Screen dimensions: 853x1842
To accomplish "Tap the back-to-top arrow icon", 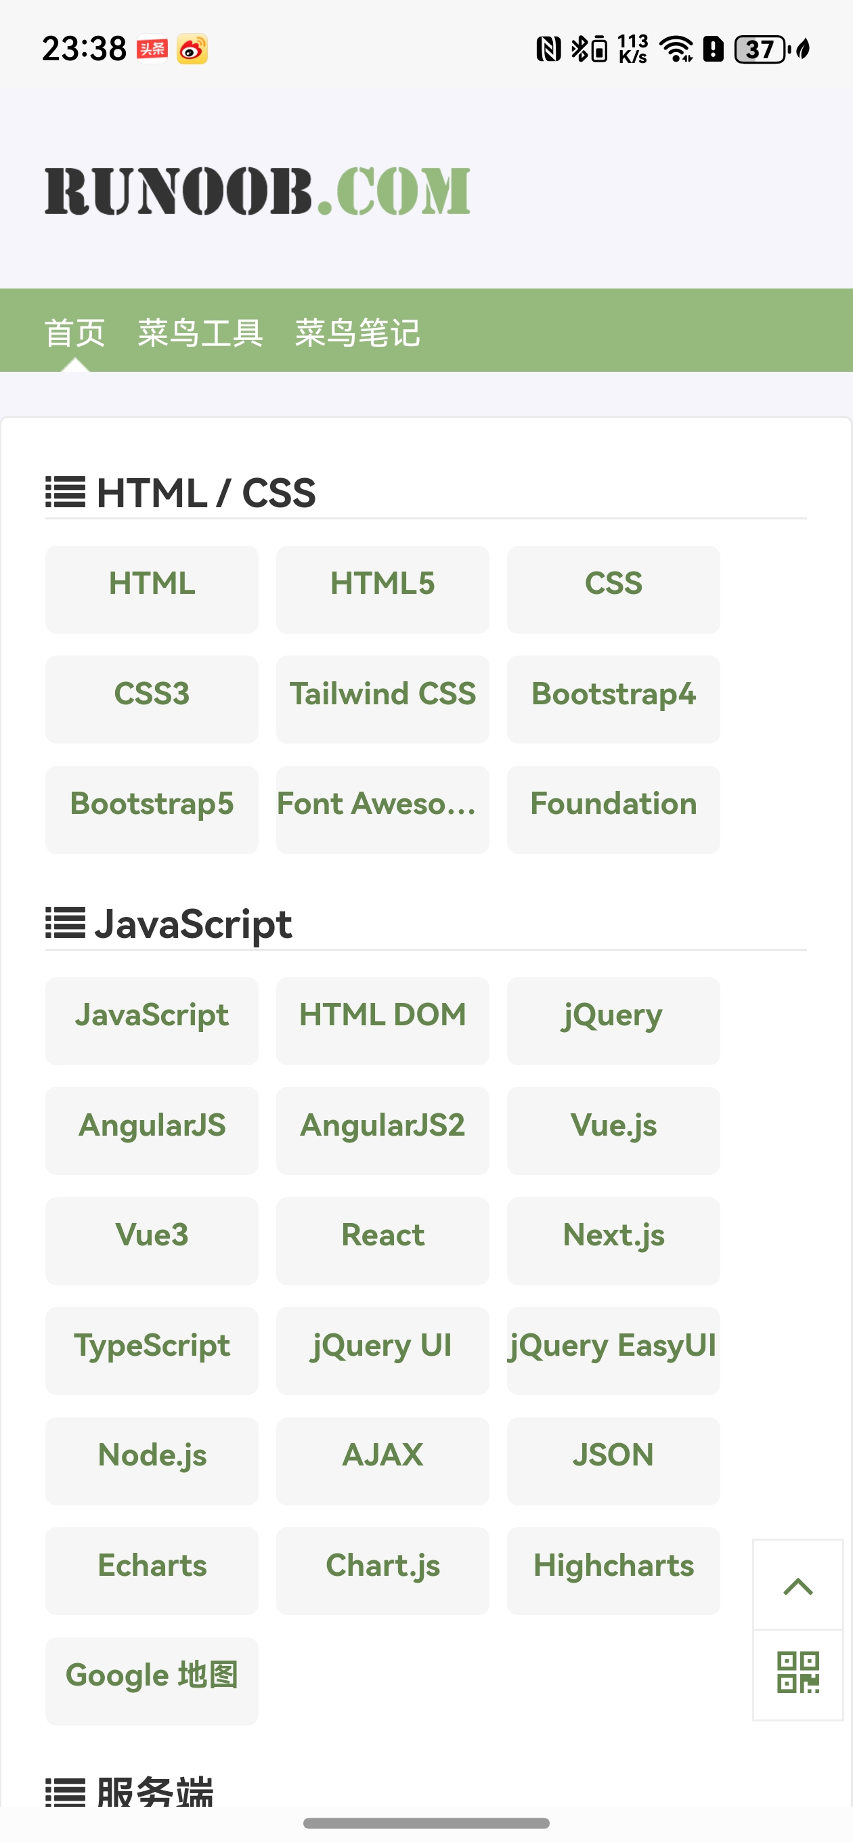I will point(798,1585).
